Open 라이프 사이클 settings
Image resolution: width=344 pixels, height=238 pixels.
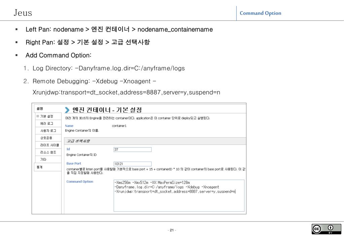pyautogui.click(x=48, y=145)
